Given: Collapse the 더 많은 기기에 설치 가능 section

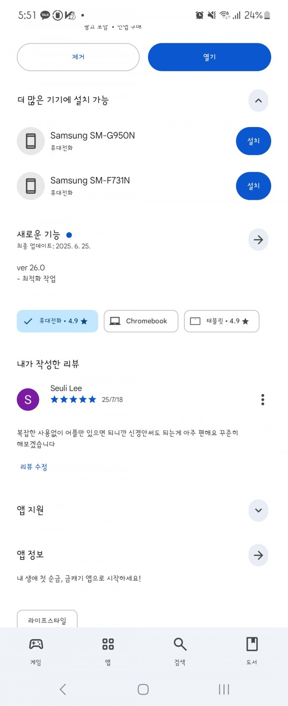Looking at the screenshot, I should click(258, 101).
